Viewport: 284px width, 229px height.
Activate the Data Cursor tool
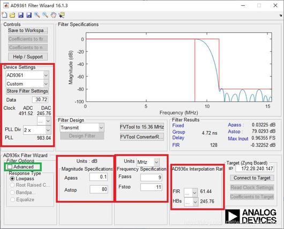coord(62,15)
